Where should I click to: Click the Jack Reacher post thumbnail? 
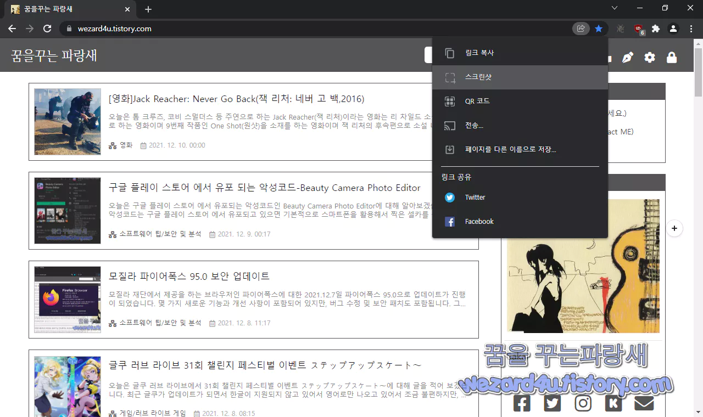coord(68,122)
